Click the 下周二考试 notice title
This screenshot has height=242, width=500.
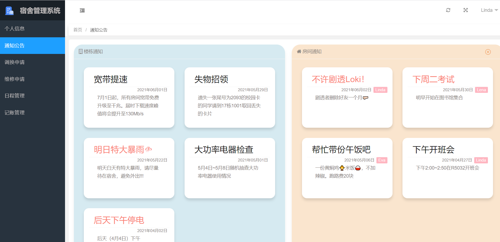pyautogui.click(x=433, y=79)
